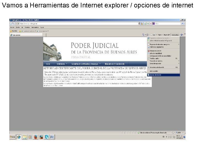Open the Página command bar dropdown

[160, 35]
